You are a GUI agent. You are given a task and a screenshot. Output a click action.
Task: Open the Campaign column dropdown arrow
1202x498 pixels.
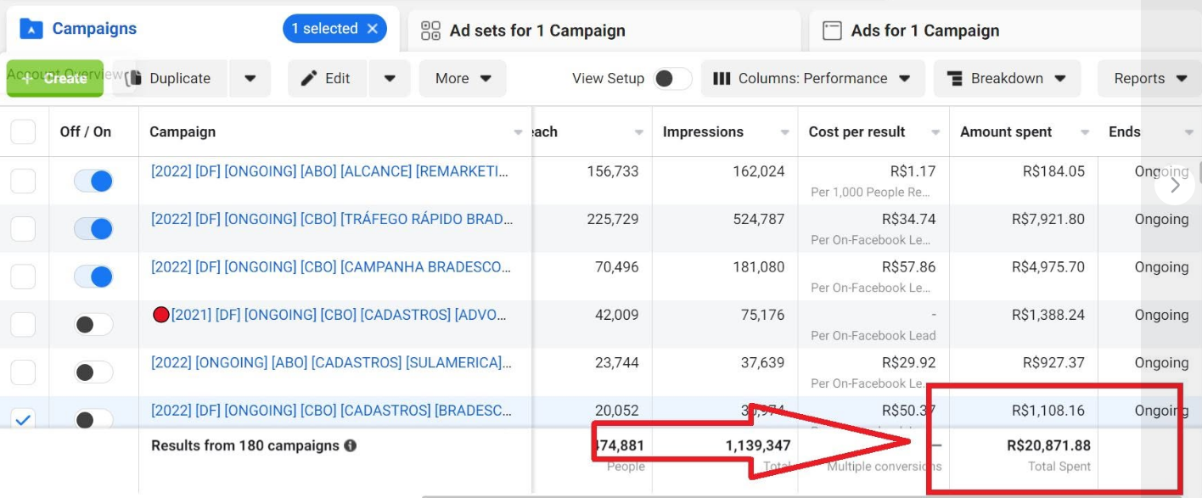point(518,132)
